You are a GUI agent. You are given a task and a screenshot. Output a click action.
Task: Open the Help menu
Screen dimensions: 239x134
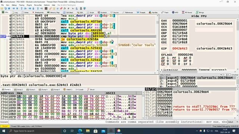point(53,5)
